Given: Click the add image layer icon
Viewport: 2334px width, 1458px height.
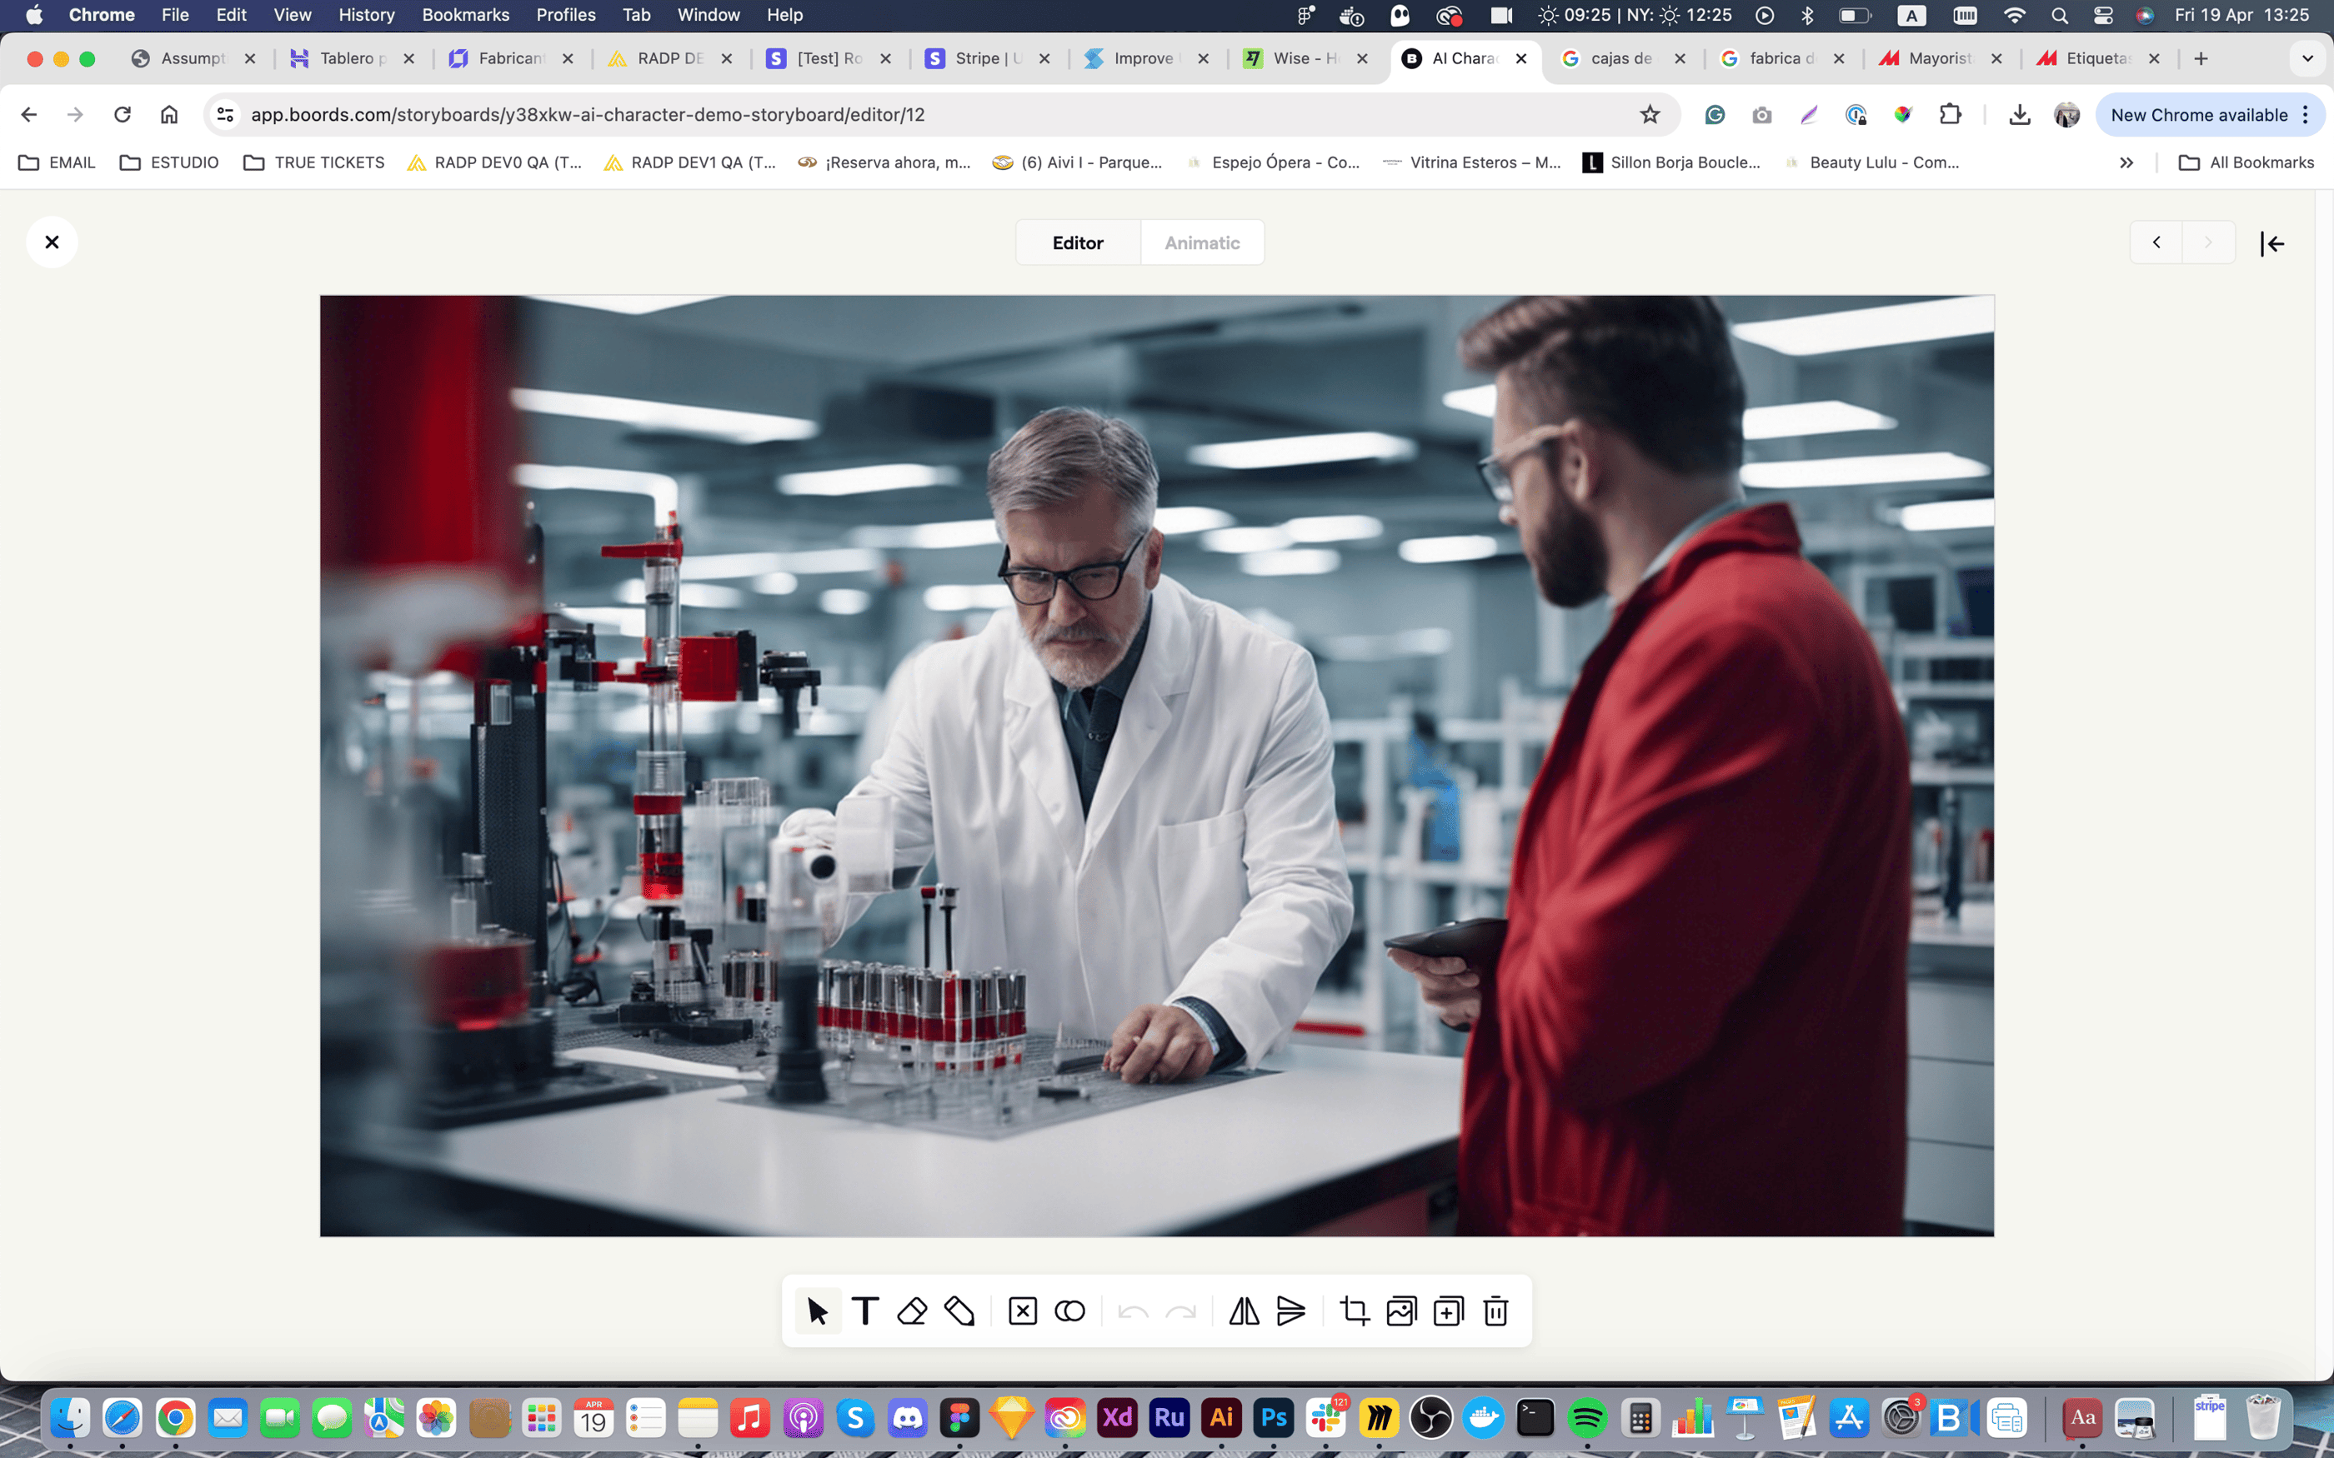Looking at the screenshot, I should click(1401, 1311).
